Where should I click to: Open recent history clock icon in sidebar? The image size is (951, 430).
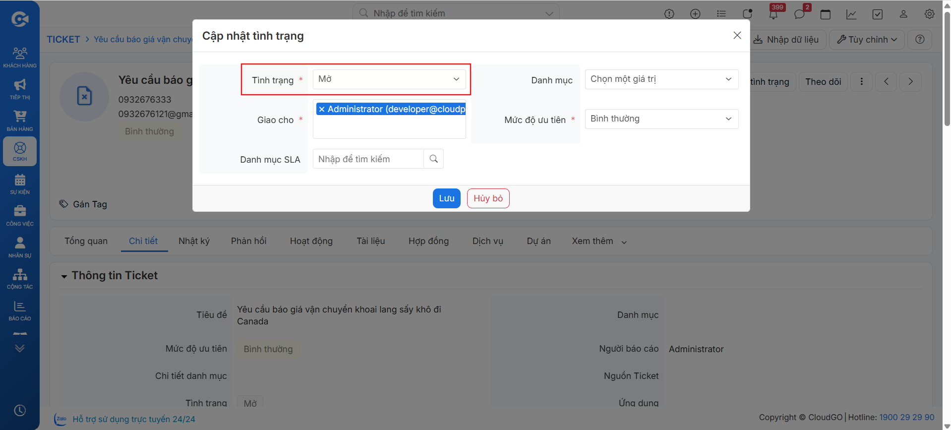[20, 410]
